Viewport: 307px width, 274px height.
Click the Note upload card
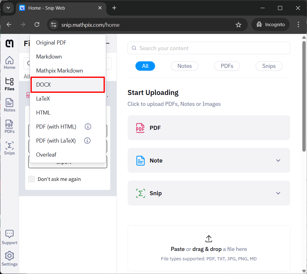pyautogui.click(x=209, y=160)
